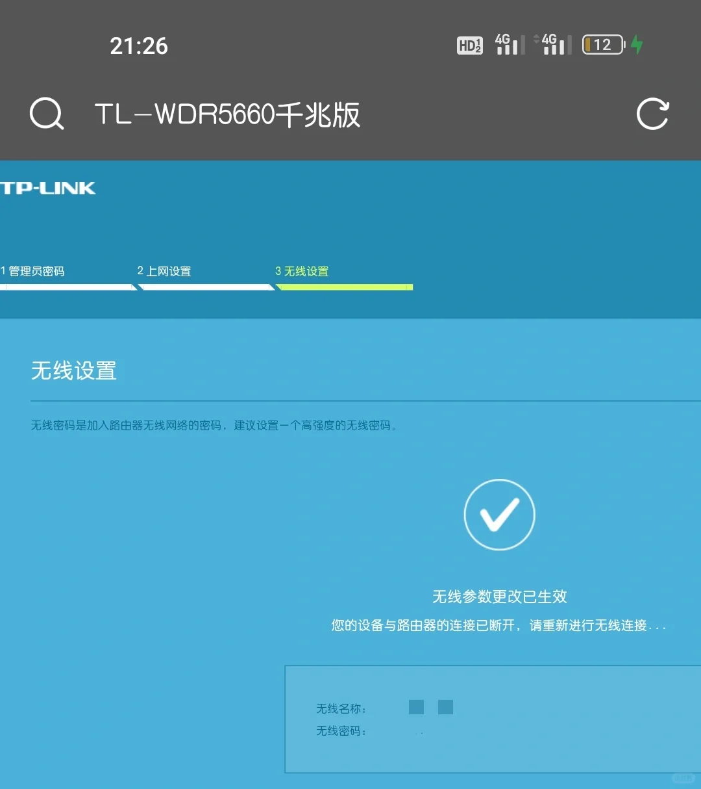
Task: Click the clock showing 21:26
Action: point(139,45)
